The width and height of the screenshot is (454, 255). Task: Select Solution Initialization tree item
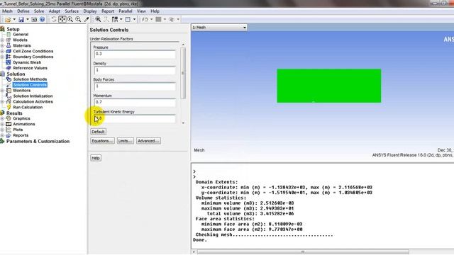click(x=33, y=96)
